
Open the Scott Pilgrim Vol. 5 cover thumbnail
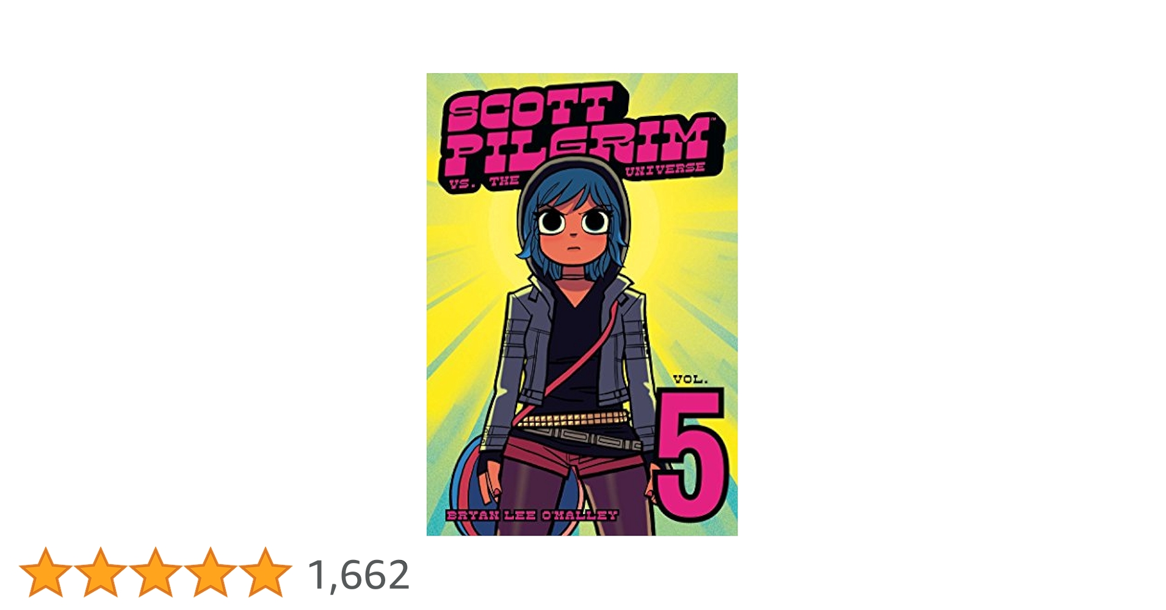(x=582, y=304)
